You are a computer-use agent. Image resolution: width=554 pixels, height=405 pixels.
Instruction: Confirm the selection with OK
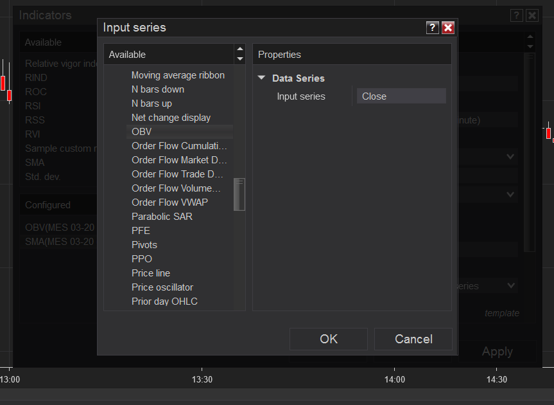coord(329,339)
